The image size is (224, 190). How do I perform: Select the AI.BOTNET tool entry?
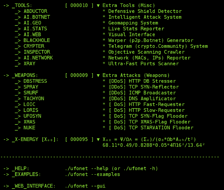tap(37, 17)
